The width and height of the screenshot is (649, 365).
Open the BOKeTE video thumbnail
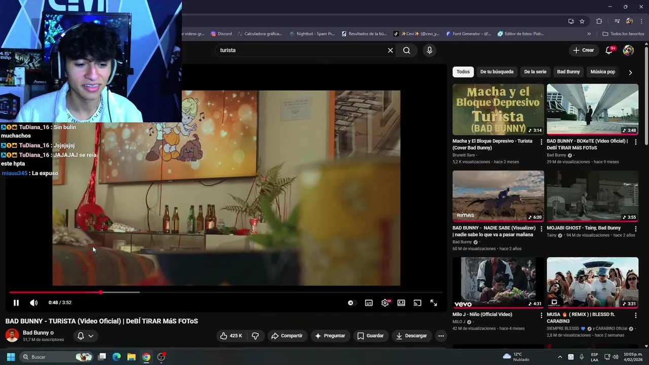592,109
